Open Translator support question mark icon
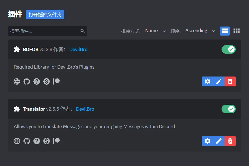The image size is (249, 166). [37, 141]
